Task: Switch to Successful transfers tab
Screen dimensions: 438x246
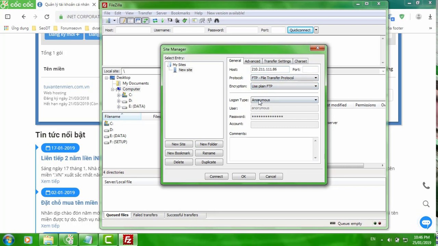Action: tap(182, 215)
